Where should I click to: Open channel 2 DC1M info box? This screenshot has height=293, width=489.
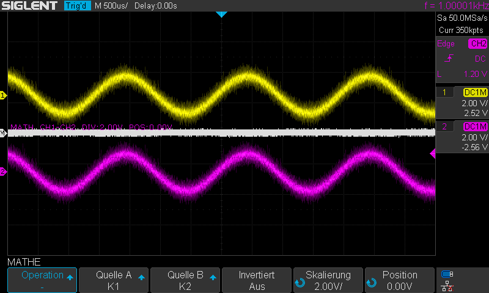[462, 137]
